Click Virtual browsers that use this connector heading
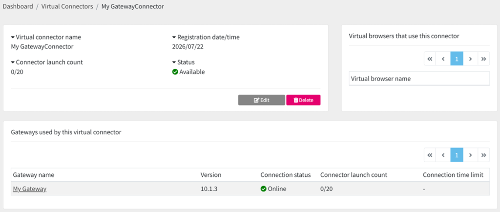 click(x=404, y=36)
